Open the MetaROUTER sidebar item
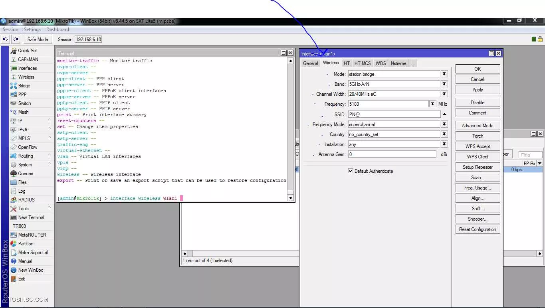The image size is (545, 308). 32,235
